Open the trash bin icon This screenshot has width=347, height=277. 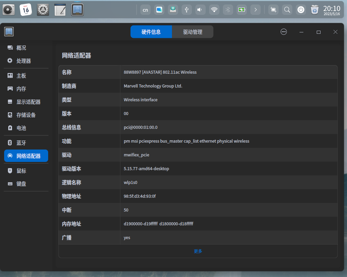click(x=314, y=10)
